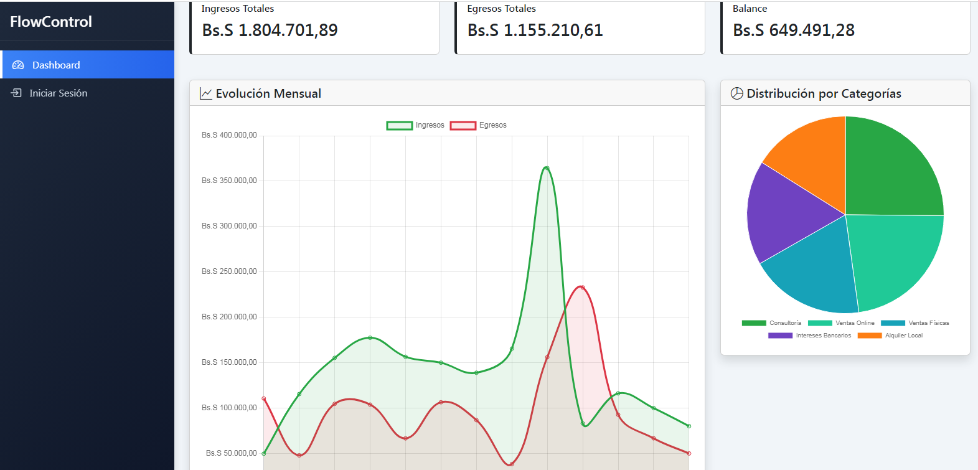Select the Dashboard menu item label
This screenshot has height=470, width=978.
56,65
